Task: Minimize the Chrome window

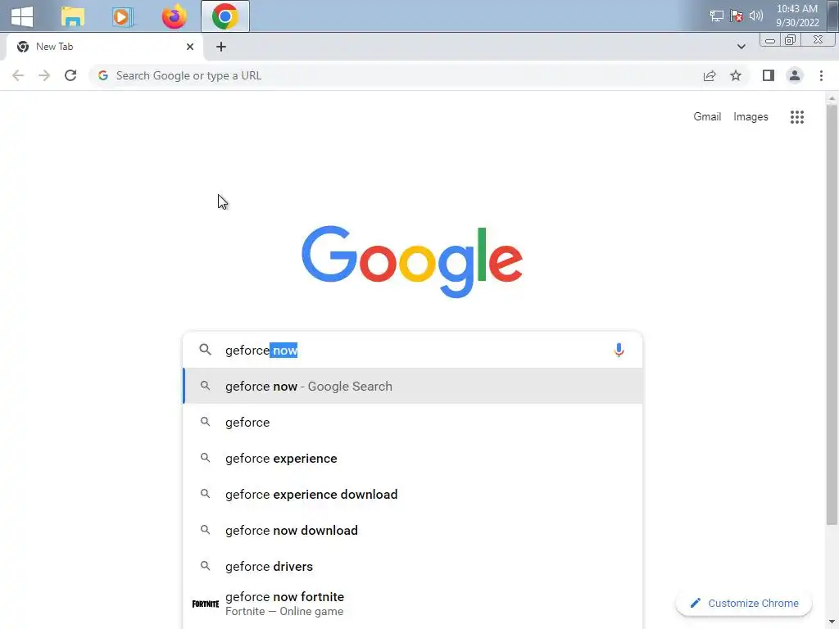Action: tap(770, 40)
